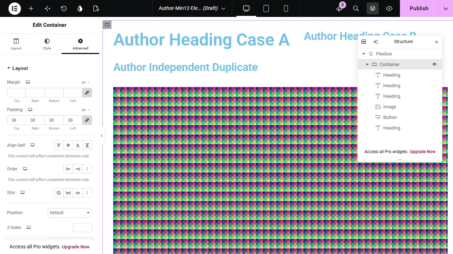Collapse the Container tree item
Image resolution: width=453 pixels, height=254 pixels.
tap(367, 65)
